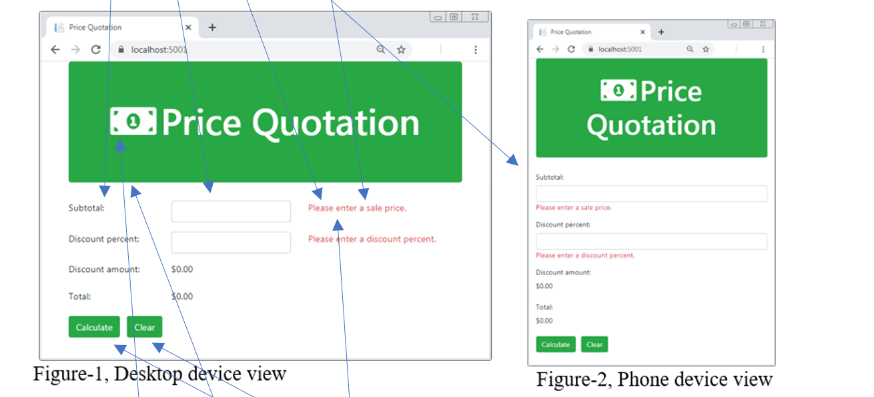Close Price Quotation tab in phone view browser
Image resolution: width=874 pixels, height=397 pixels.
(x=643, y=32)
